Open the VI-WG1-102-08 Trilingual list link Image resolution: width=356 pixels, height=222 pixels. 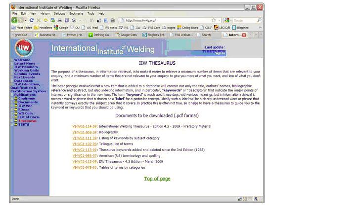[85, 144]
